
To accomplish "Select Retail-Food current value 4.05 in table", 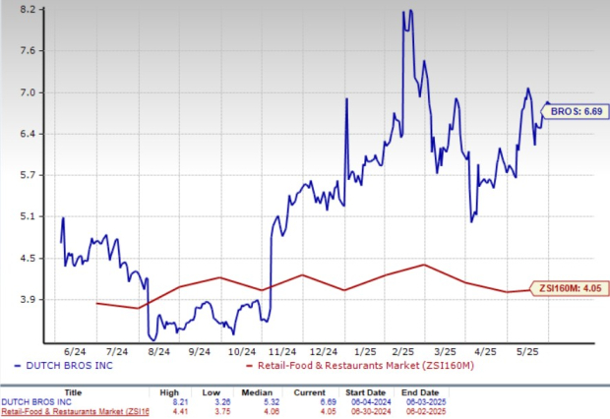I will click(328, 411).
